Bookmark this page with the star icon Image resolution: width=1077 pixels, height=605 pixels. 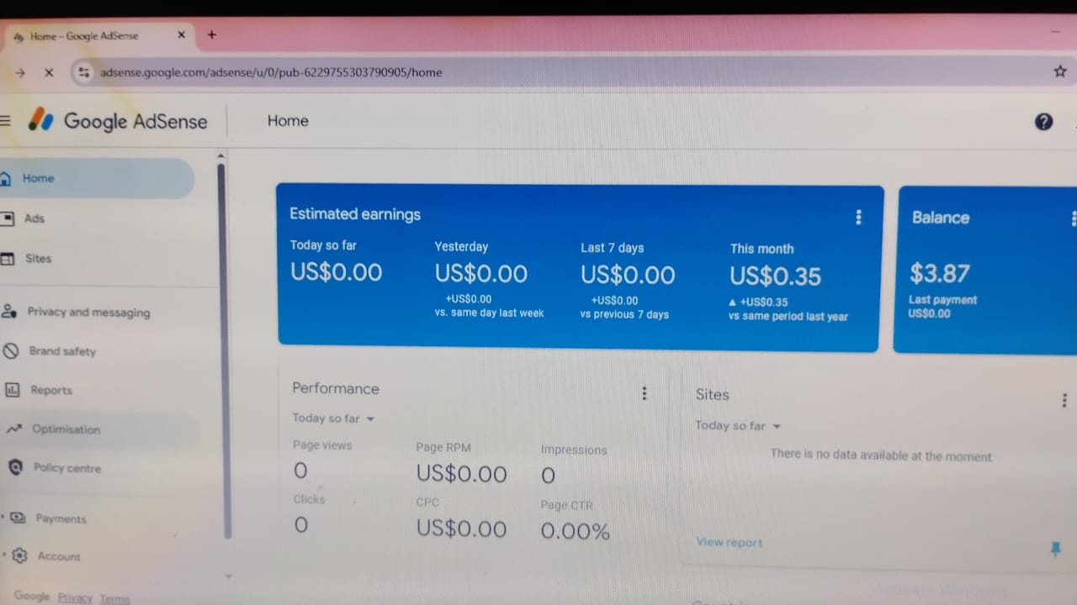1060,71
